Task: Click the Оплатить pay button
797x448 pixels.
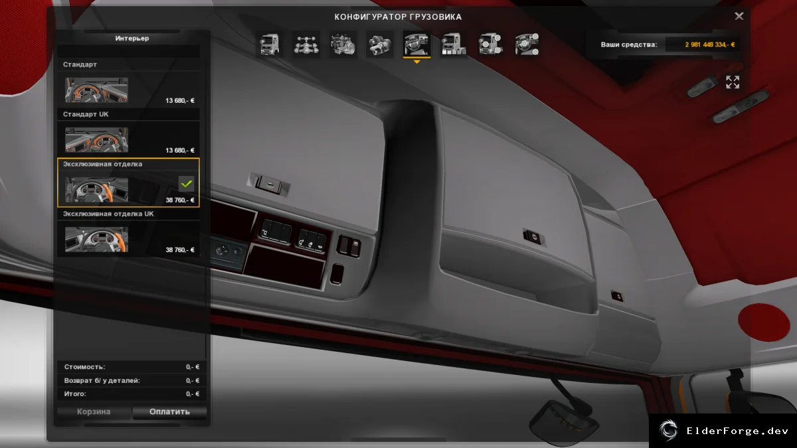Action: coord(169,412)
